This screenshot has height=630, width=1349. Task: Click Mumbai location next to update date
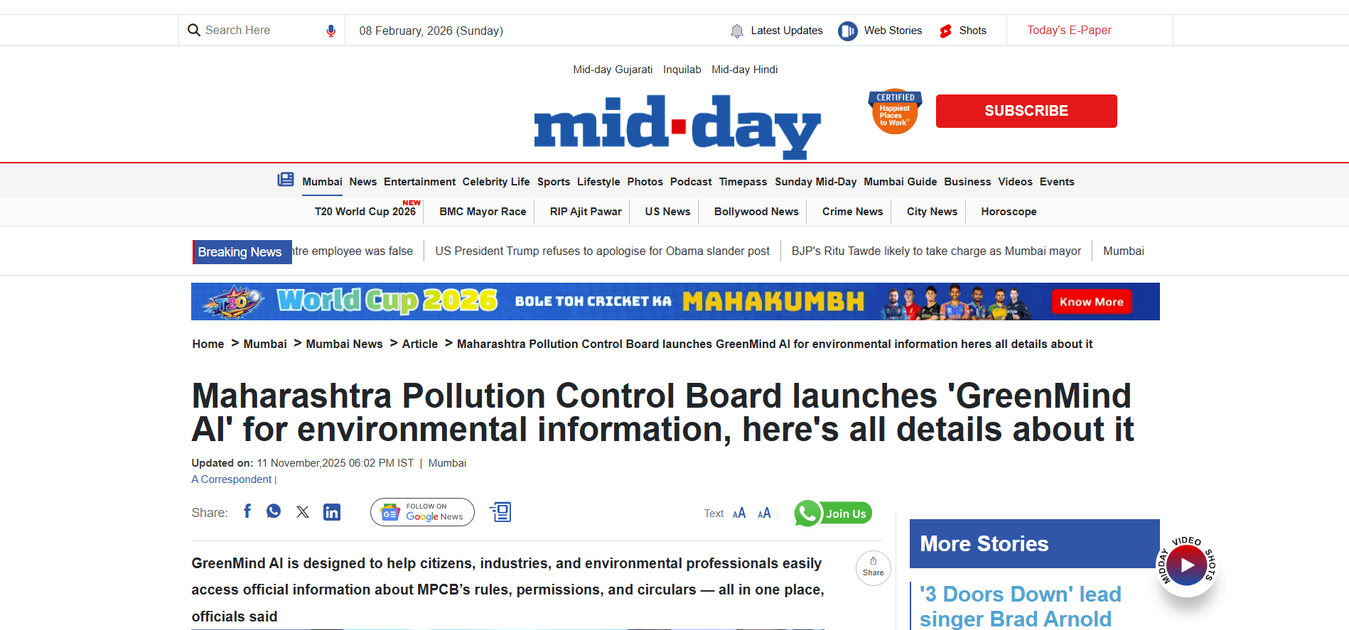coord(447,463)
